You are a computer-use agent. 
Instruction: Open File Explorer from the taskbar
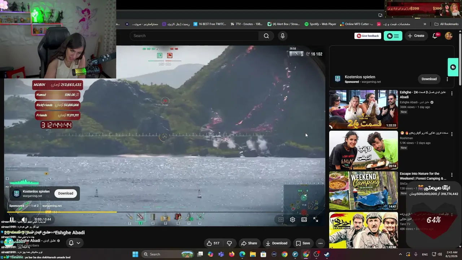tap(253, 254)
